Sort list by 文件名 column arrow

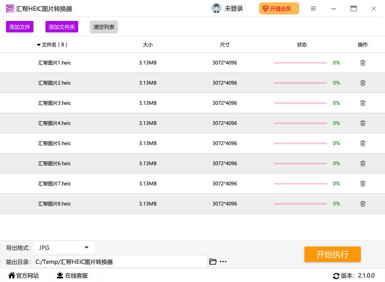pos(39,45)
